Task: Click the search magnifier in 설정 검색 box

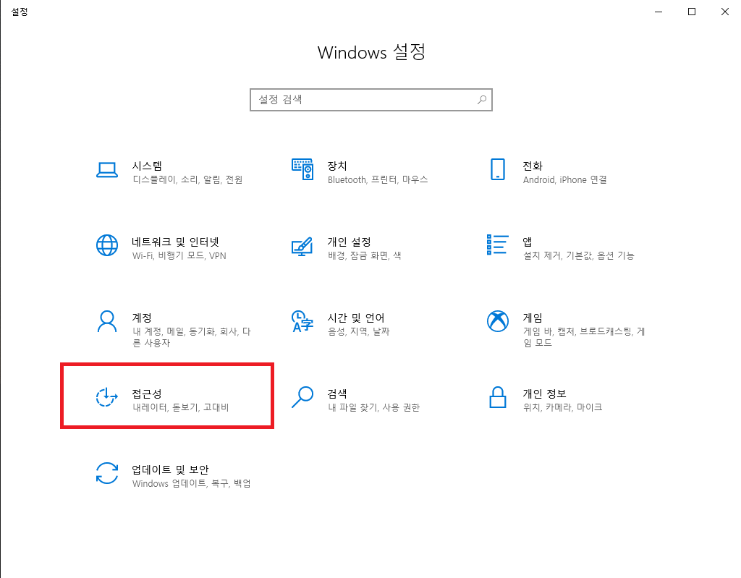Action: tap(481, 100)
